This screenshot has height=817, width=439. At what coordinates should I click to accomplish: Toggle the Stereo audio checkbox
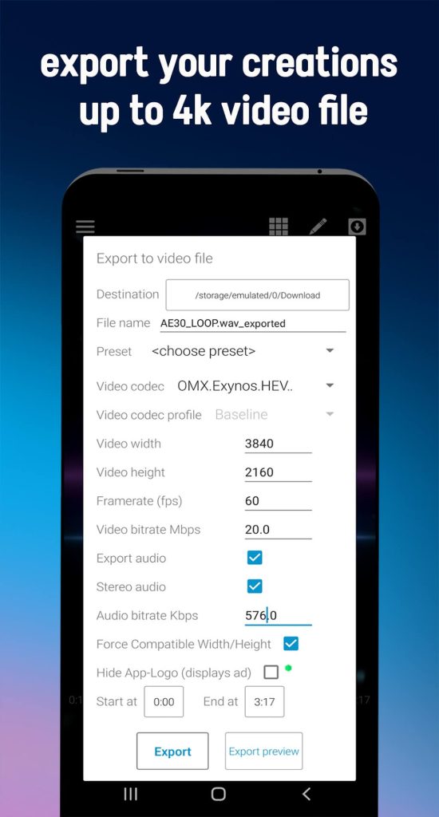[255, 586]
